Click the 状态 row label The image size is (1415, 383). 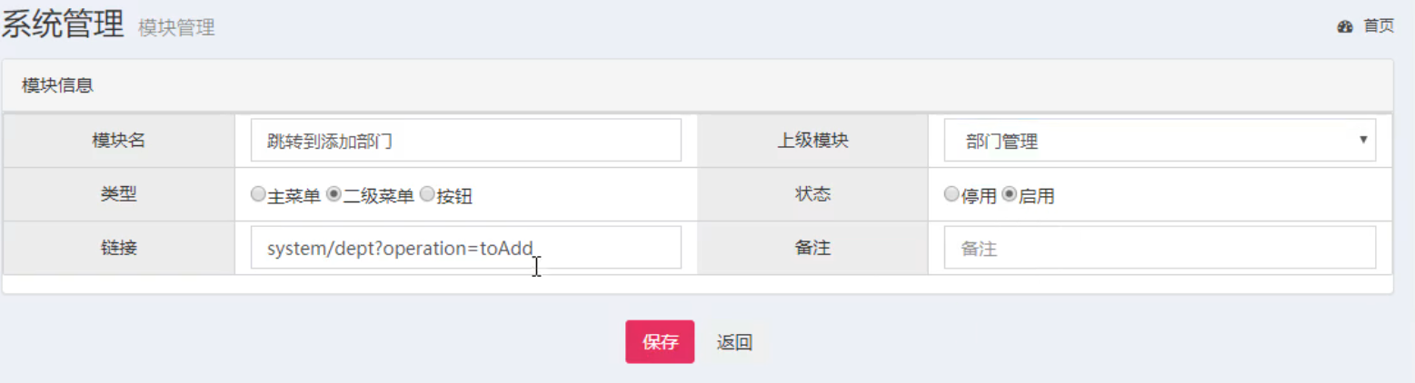point(812,194)
